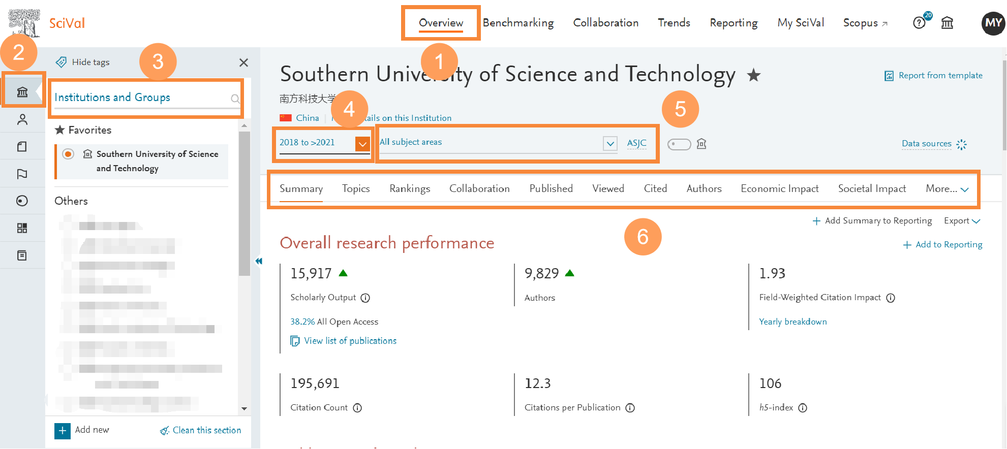The height and width of the screenshot is (449, 1007).
Task: Switch to the Cited tab
Action: click(x=655, y=189)
